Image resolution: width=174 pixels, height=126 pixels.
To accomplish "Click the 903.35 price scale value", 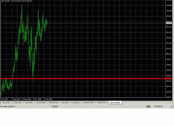I will pyautogui.click(x=169, y=32).
